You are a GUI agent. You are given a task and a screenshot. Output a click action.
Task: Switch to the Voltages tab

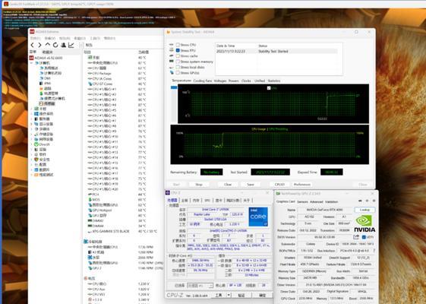pos(220,81)
